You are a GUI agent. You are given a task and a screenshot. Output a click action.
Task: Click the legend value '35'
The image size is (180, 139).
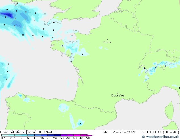68,138
